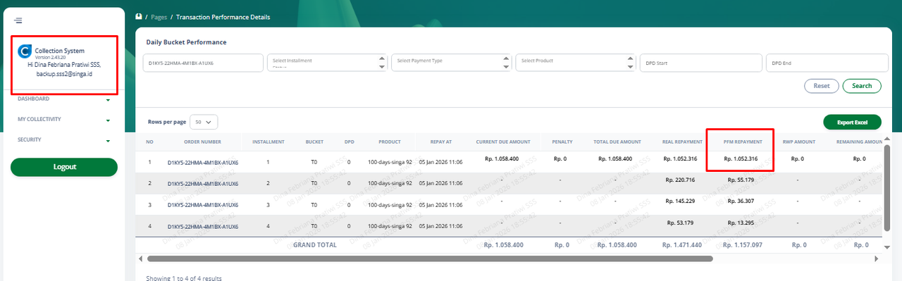Expand the DASHBOARD menu
The width and height of the screenshot is (902, 281).
tap(64, 99)
